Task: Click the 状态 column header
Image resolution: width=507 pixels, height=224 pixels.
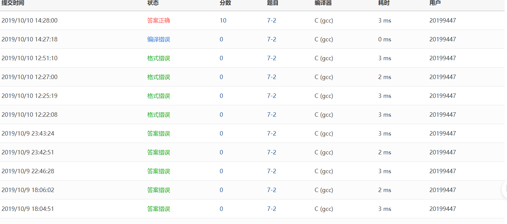Action: coord(153,3)
